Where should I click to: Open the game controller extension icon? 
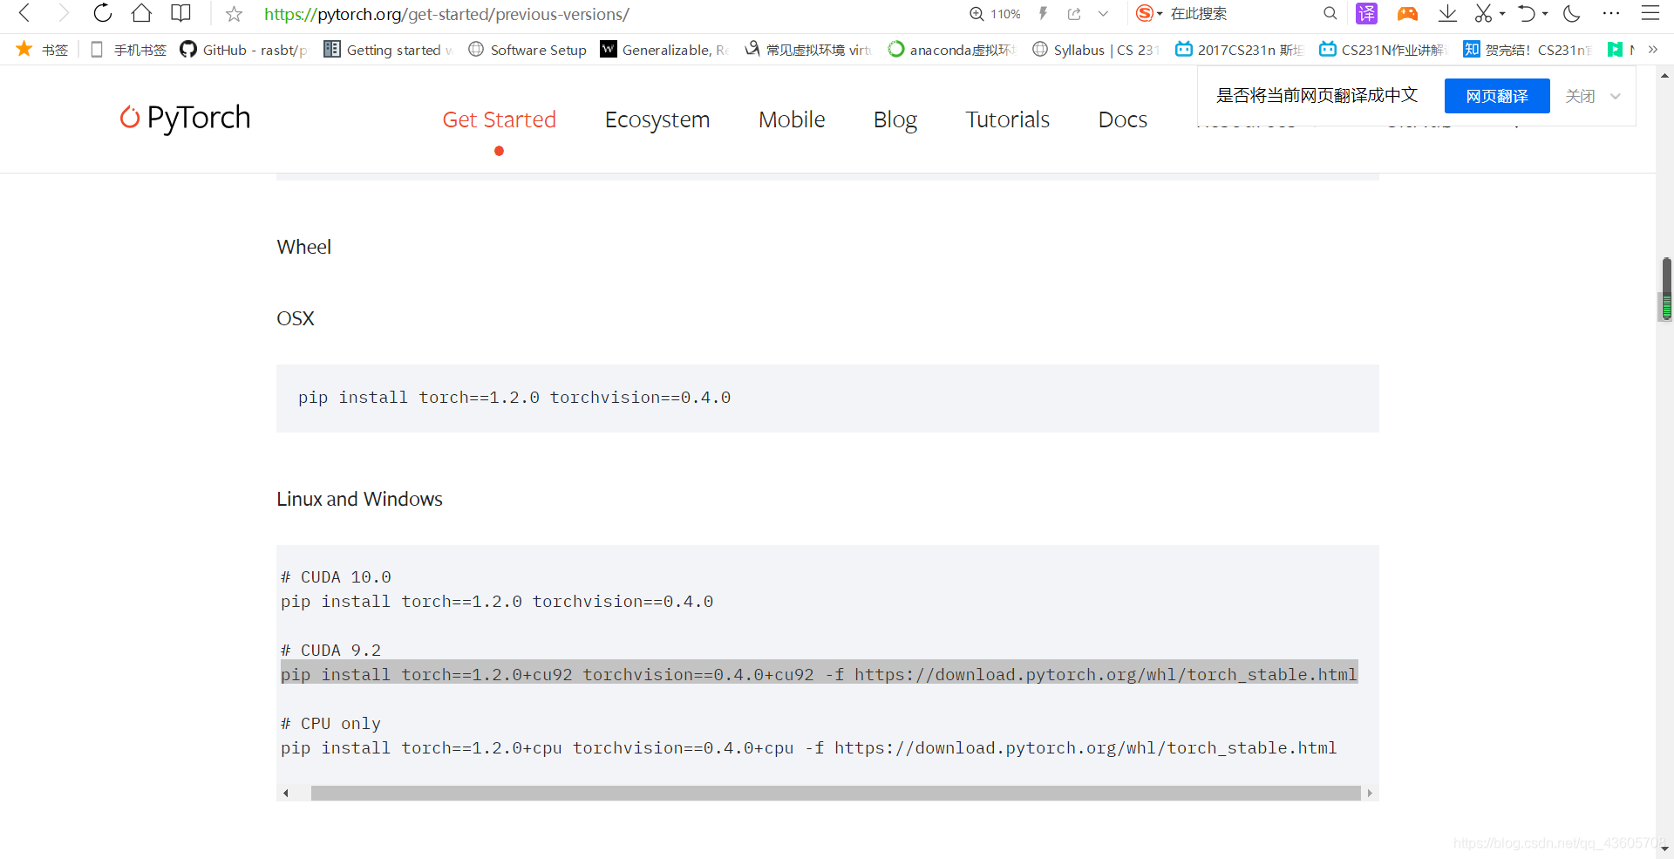[1407, 14]
